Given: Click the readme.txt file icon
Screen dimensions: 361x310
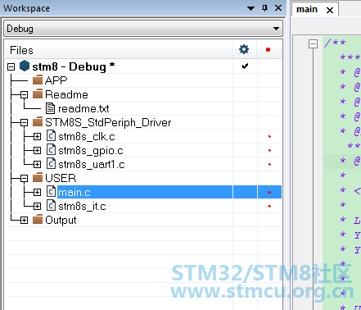Looking at the screenshot, I should click(50, 108).
